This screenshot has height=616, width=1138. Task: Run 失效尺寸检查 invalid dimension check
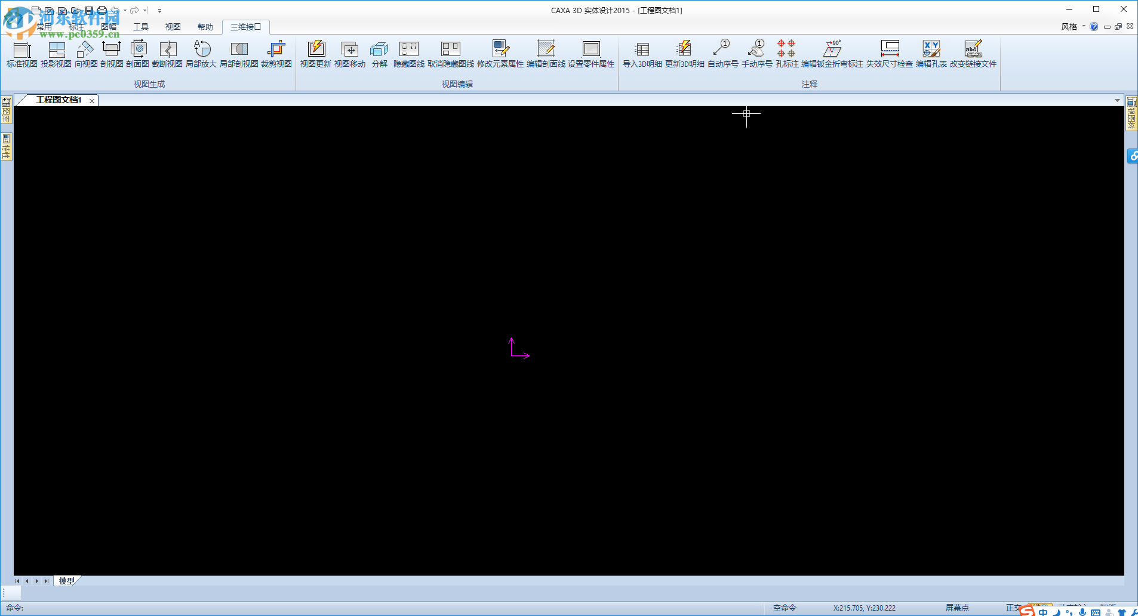(x=890, y=54)
